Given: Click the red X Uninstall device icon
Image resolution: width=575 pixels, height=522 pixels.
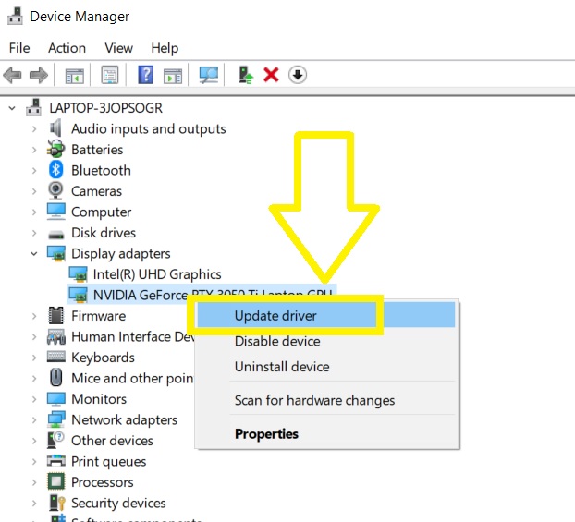Looking at the screenshot, I should (x=271, y=75).
